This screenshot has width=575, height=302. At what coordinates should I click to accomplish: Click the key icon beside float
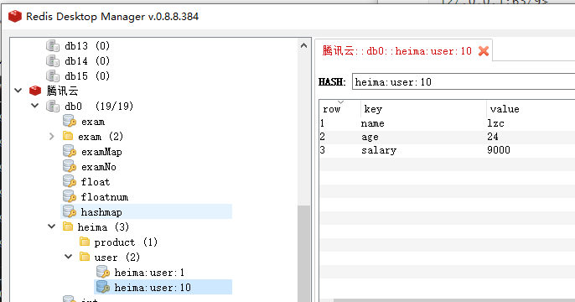point(70,181)
